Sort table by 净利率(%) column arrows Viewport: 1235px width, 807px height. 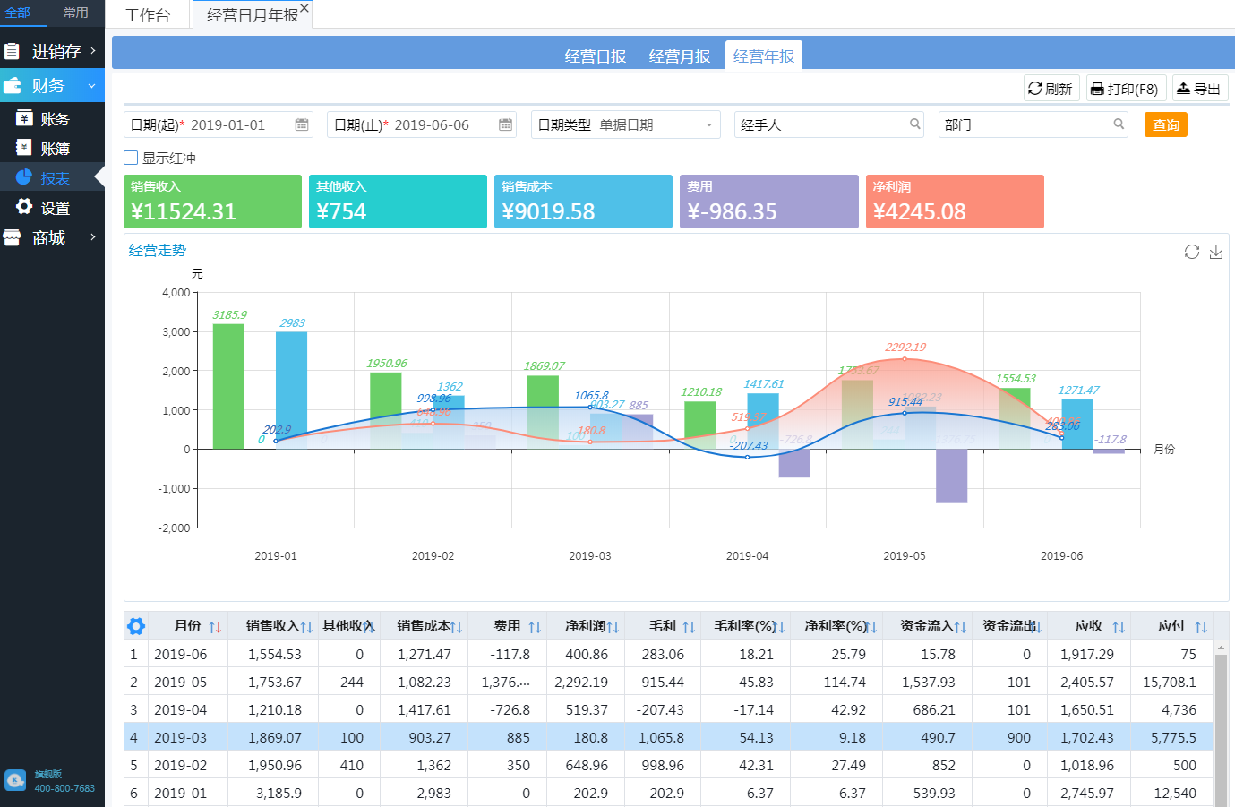point(871,627)
